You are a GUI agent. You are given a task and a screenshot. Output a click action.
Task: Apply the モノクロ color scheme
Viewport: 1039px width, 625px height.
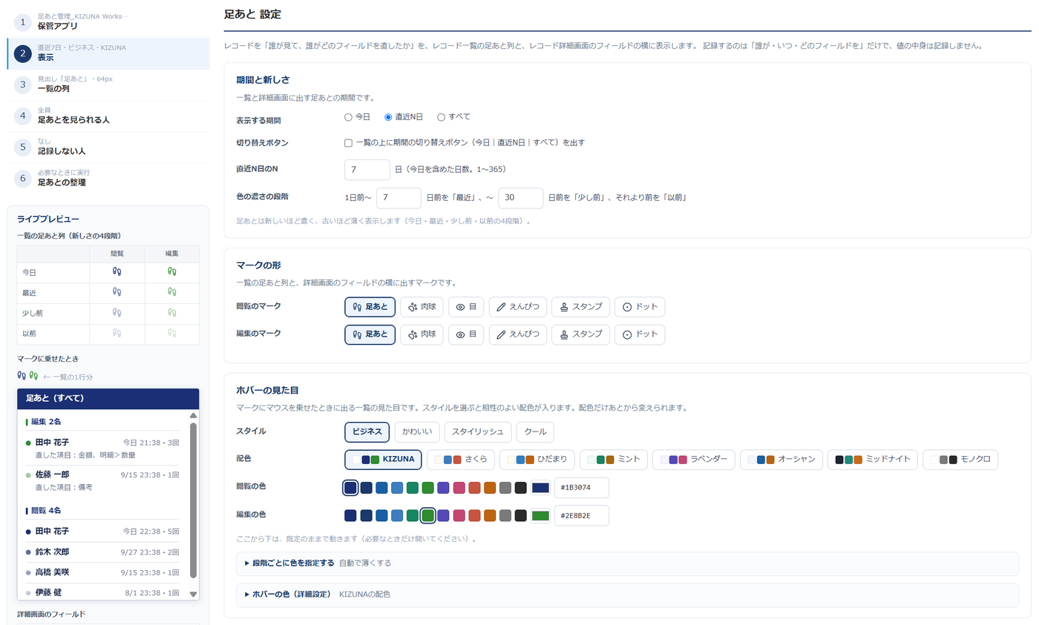[x=961, y=460]
